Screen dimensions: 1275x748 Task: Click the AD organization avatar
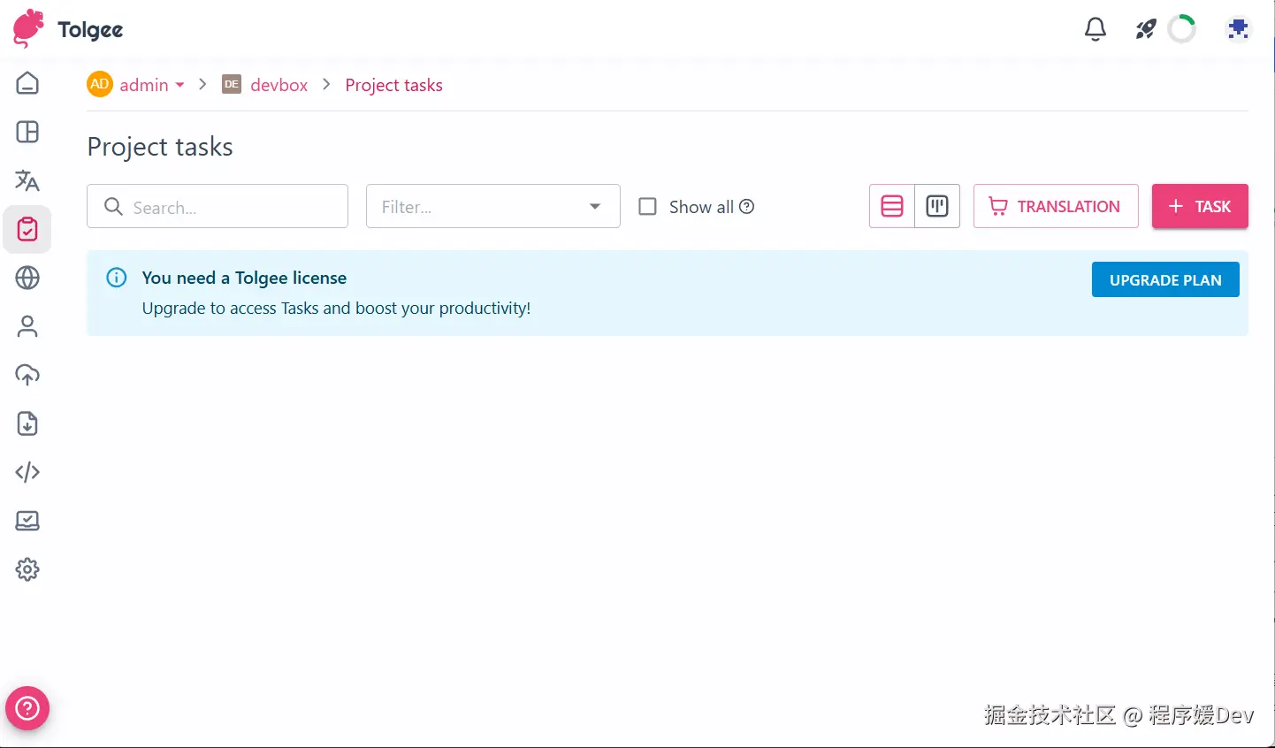click(100, 84)
